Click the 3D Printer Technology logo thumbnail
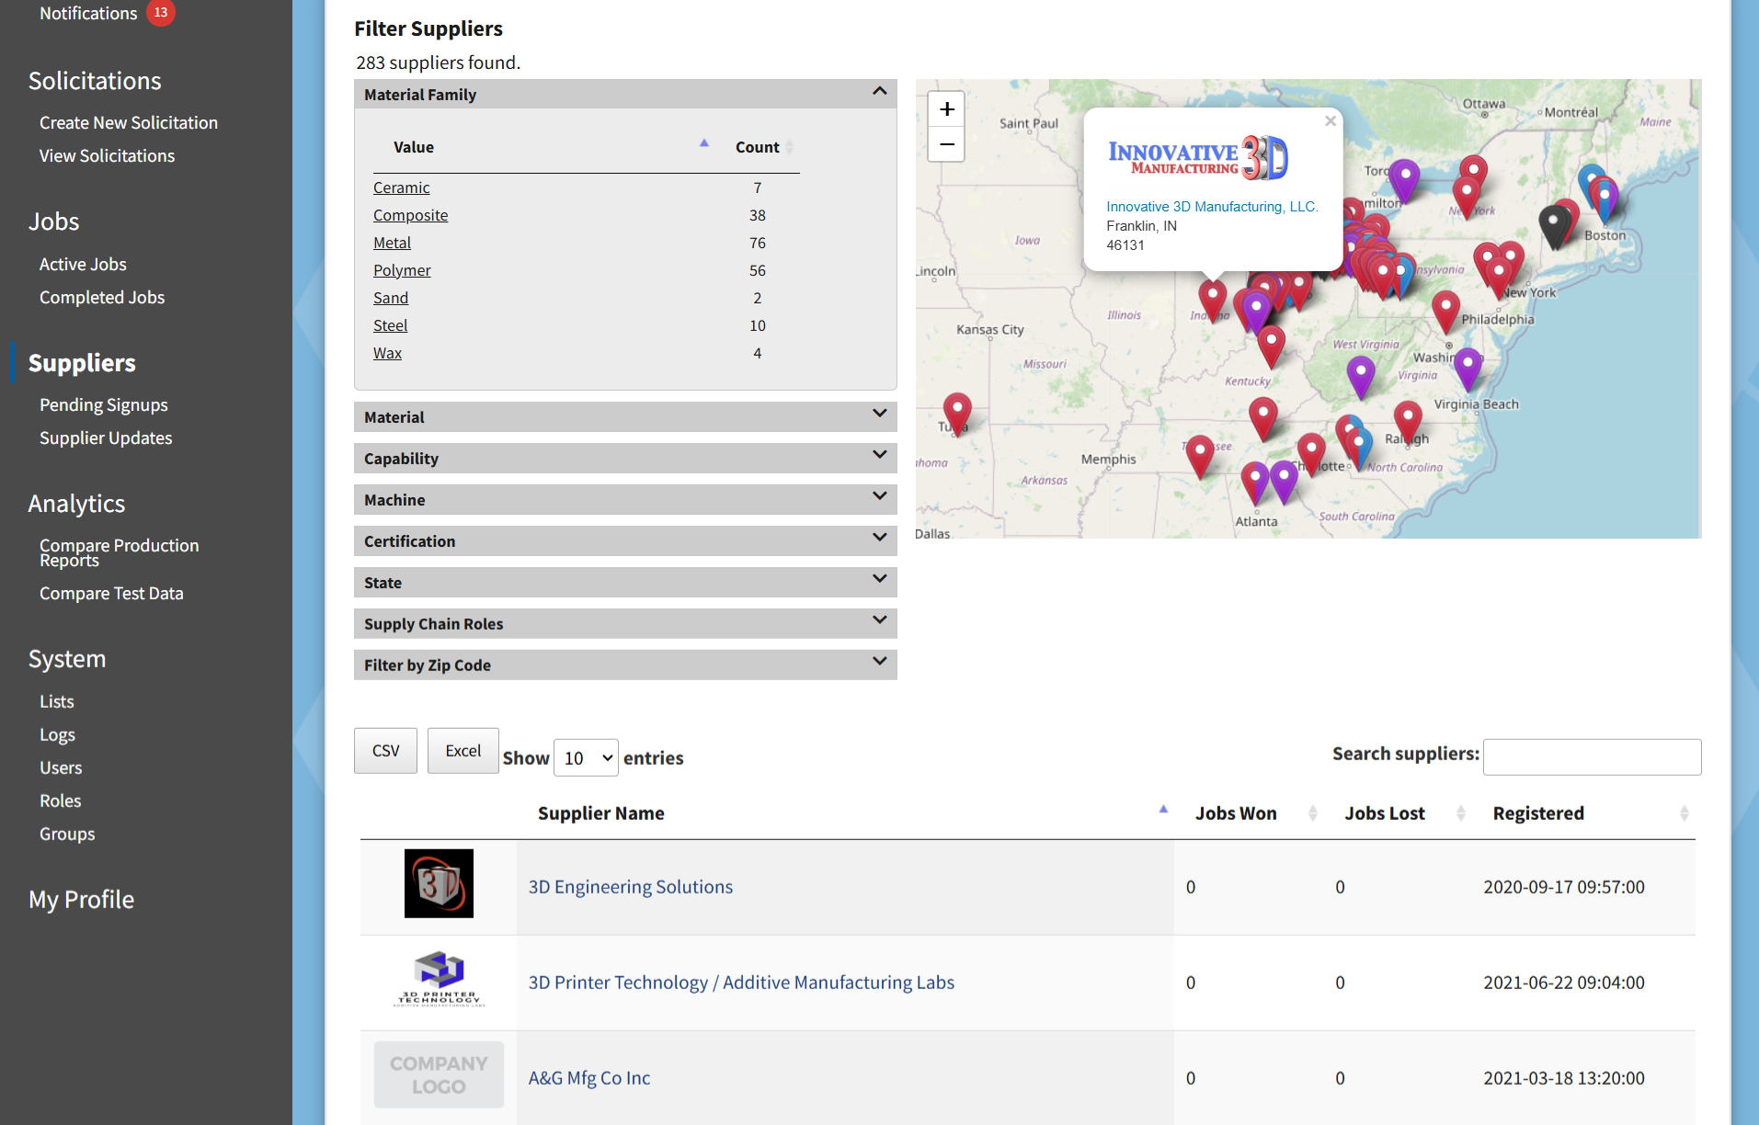The image size is (1759, 1125). point(439,980)
